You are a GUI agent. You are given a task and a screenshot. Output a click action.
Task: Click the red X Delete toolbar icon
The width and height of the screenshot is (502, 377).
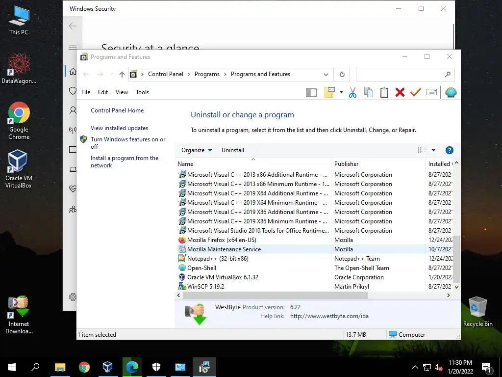coord(400,93)
